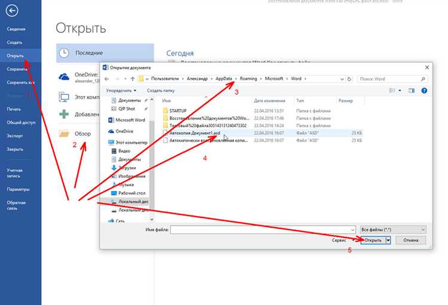This screenshot has width=448, height=305.
Task: Click Александр breadcrumb in the path
Action: pyautogui.click(x=197, y=79)
